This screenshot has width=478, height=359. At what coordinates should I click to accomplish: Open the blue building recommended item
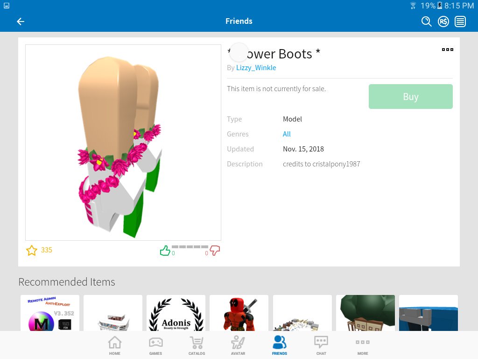coord(429,313)
